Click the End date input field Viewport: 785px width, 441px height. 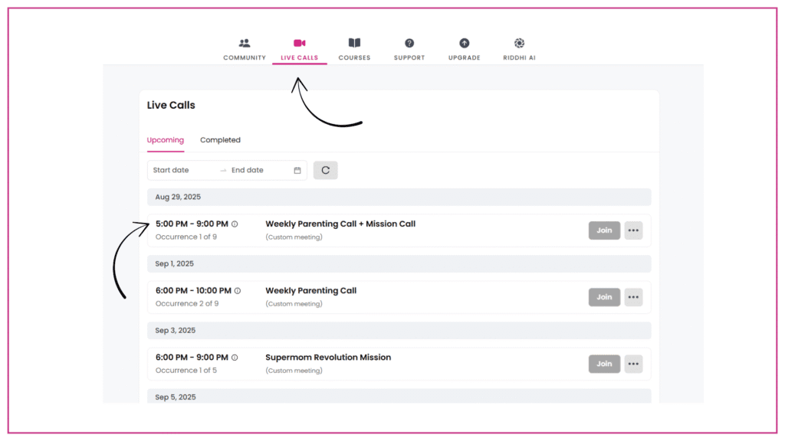coord(257,170)
